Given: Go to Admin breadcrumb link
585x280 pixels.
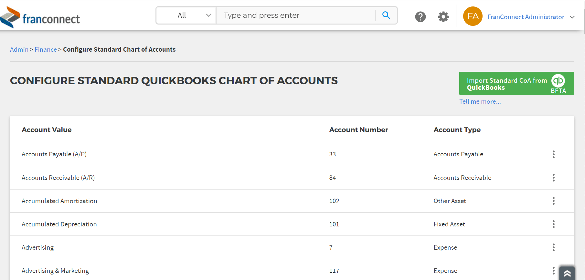Looking at the screenshot, I should 19,49.
